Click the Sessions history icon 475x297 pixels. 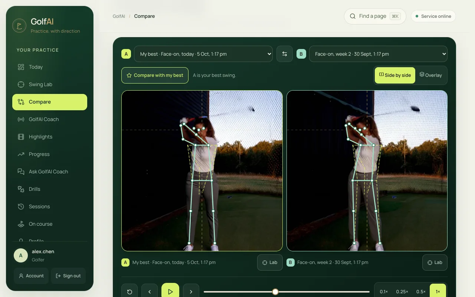click(x=21, y=207)
